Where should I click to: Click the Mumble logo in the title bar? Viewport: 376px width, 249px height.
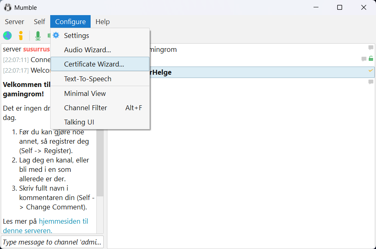(7, 7)
